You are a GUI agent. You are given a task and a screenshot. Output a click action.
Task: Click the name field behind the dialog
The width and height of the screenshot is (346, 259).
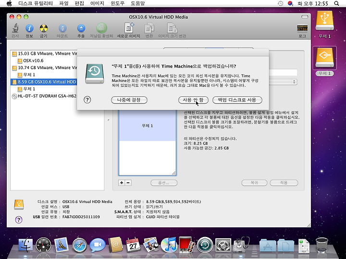283,72
